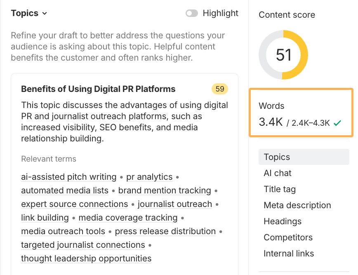Click the ai-assisted pitch writing term

point(68,177)
